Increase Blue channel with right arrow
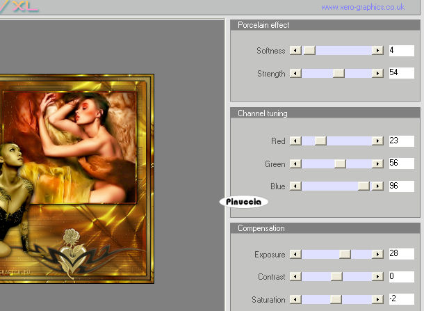Viewport: 424px width, 311px height. [377, 186]
